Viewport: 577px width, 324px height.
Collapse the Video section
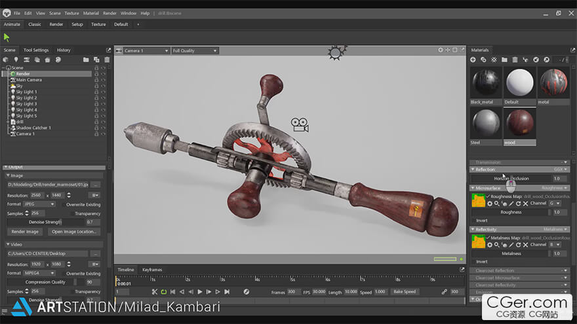pyautogui.click(x=8, y=244)
